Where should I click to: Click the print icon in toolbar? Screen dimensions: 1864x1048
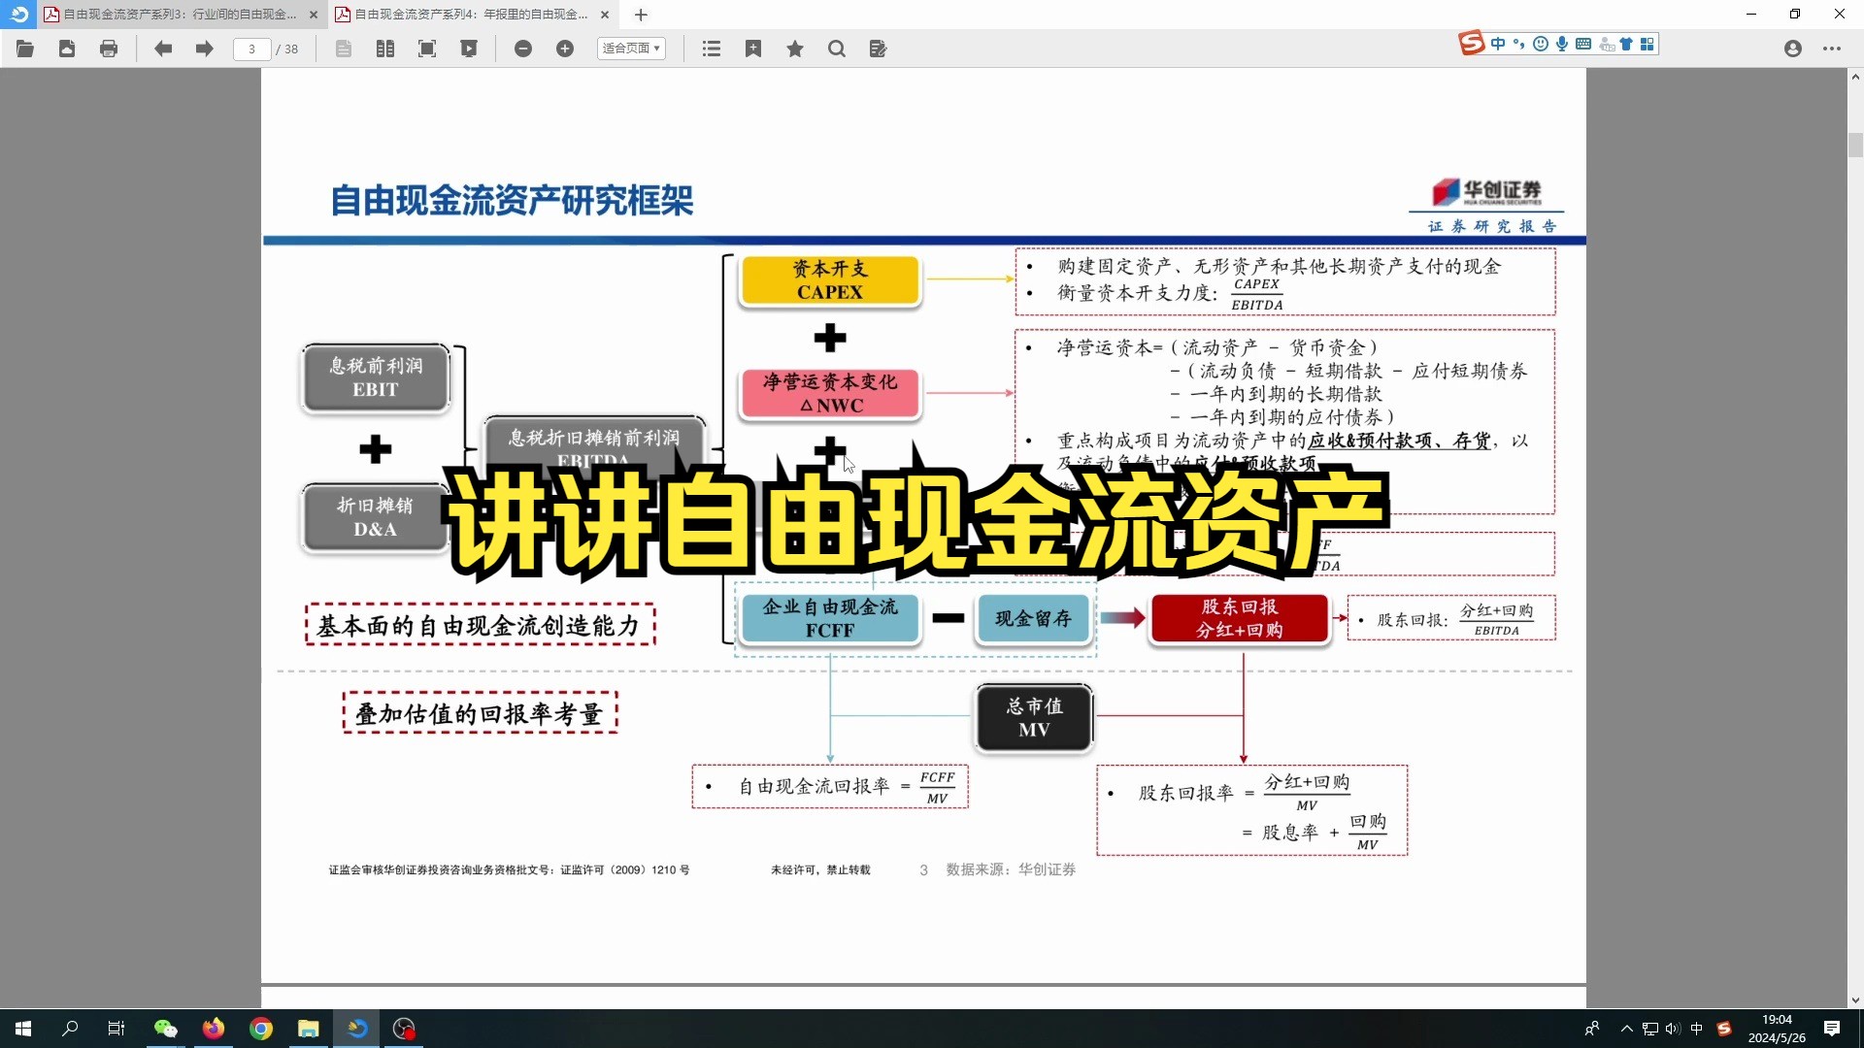point(108,49)
